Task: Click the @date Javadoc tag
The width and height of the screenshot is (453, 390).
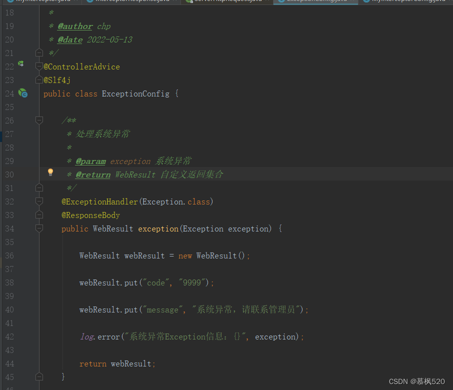Action: (70, 39)
